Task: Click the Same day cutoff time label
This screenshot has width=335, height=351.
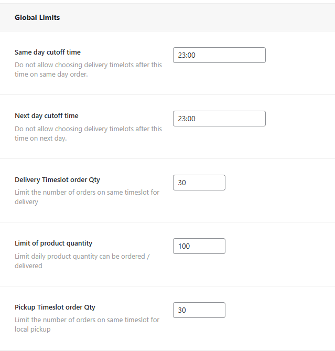Action: (48, 52)
